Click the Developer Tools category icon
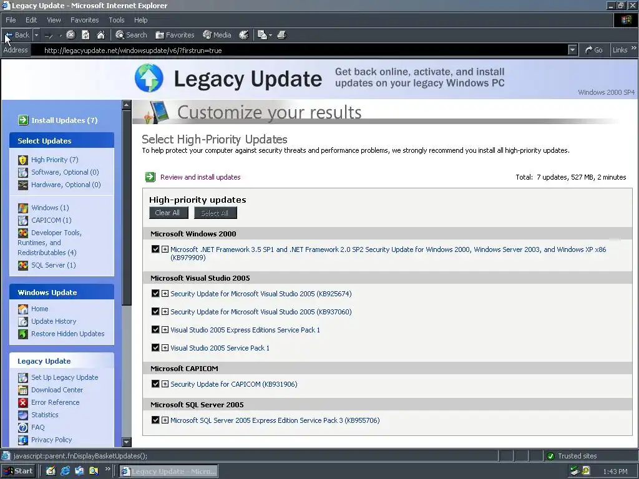Screen dimensions: 639x479 (x=23, y=233)
